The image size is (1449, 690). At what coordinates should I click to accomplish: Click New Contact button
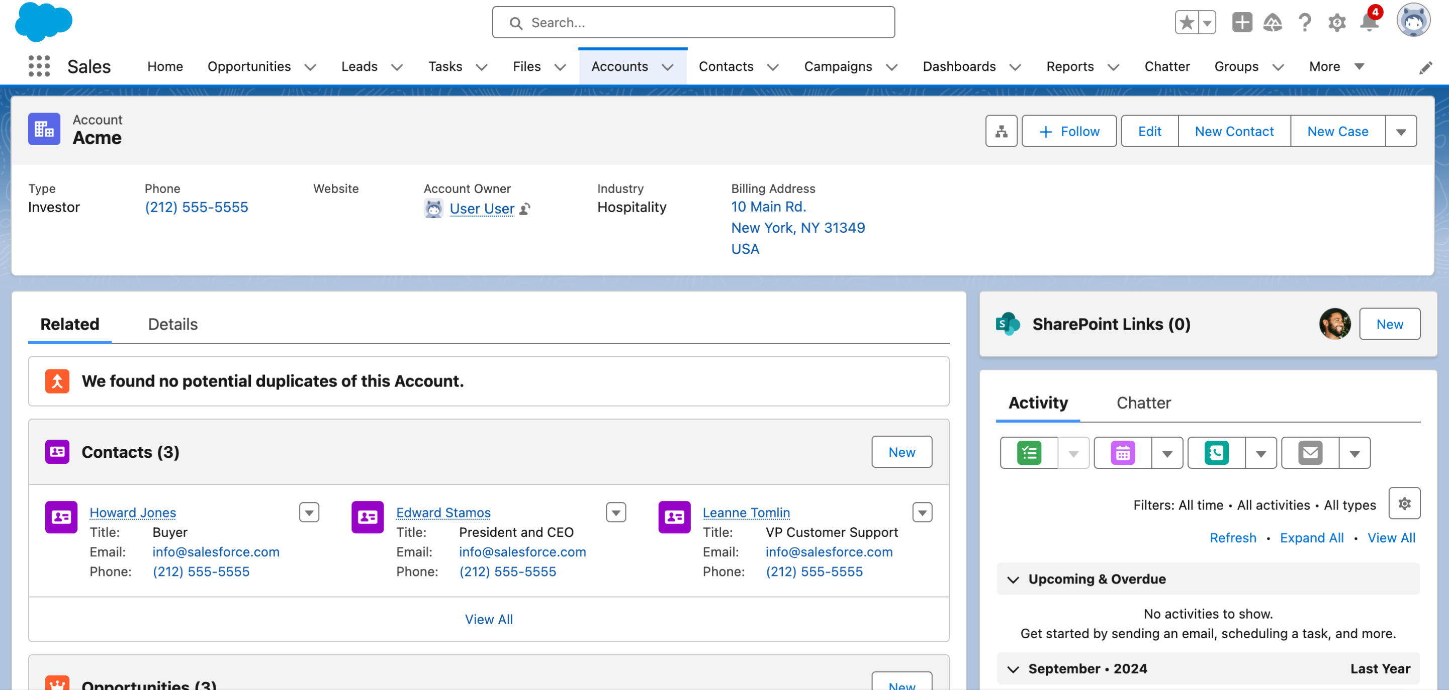click(x=1234, y=131)
